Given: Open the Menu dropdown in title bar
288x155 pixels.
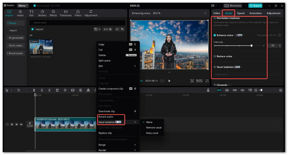Looking at the screenshot, I should tap(23, 6).
